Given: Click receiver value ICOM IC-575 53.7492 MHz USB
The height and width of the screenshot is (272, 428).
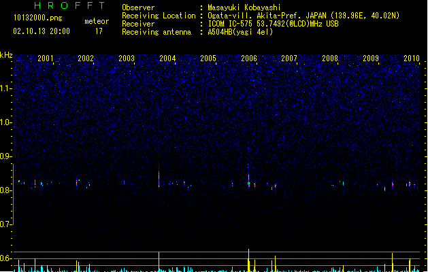Looking at the screenshot, I should point(274,24).
